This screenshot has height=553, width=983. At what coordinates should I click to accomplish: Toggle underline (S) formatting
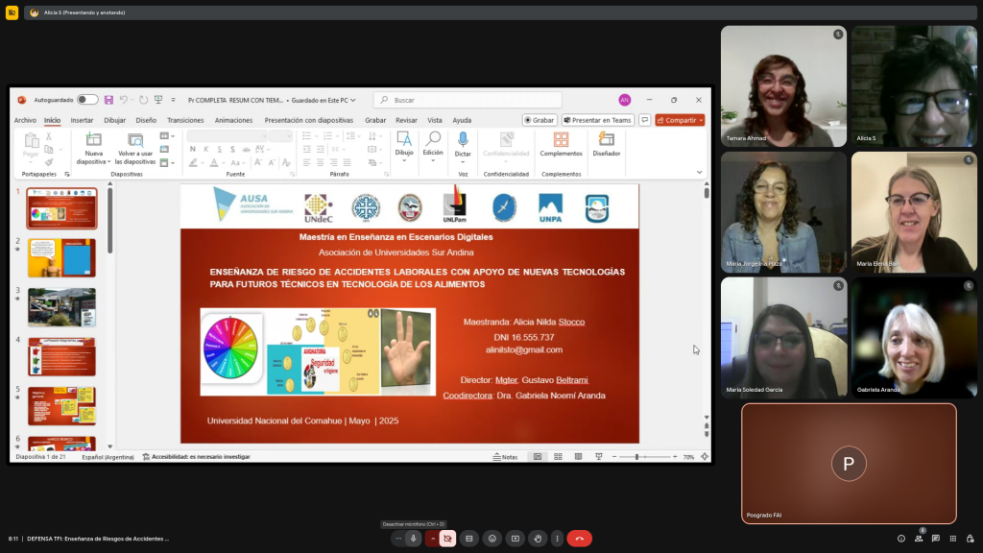tap(219, 149)
